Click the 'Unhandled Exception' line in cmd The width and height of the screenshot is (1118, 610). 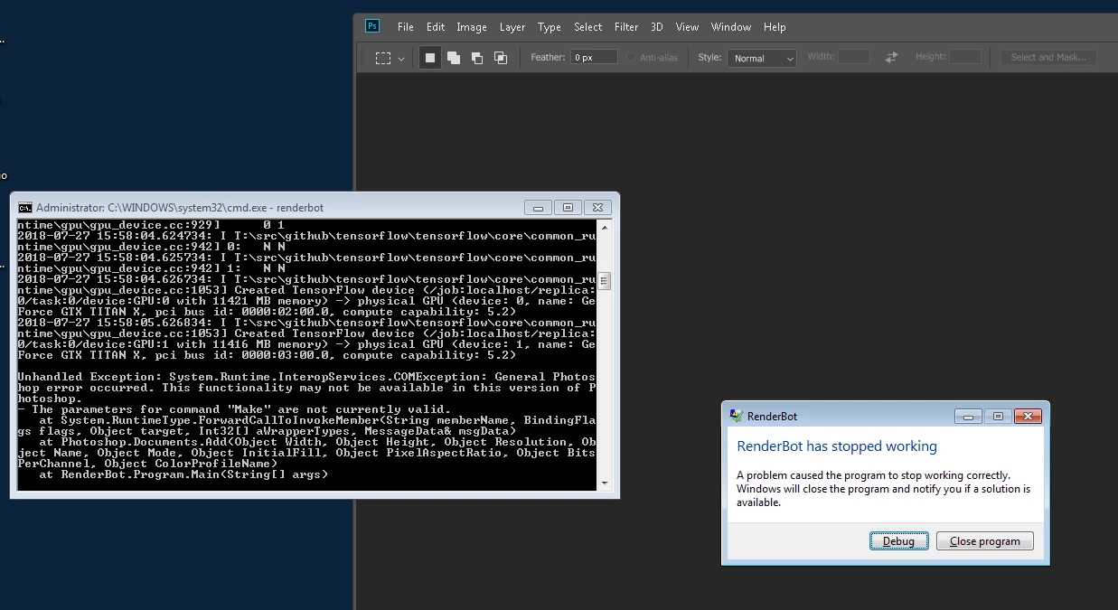pyautogui.click(x=307, y=377)
